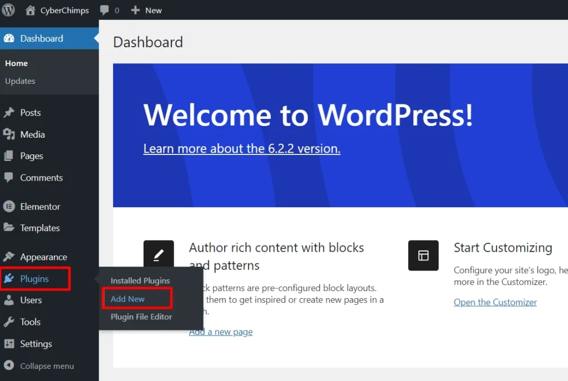Image resolution: width=568 pixels, height=381 pixels.
Task: Click Learn more about the 6.2.2 version
Action: point(242,149)
